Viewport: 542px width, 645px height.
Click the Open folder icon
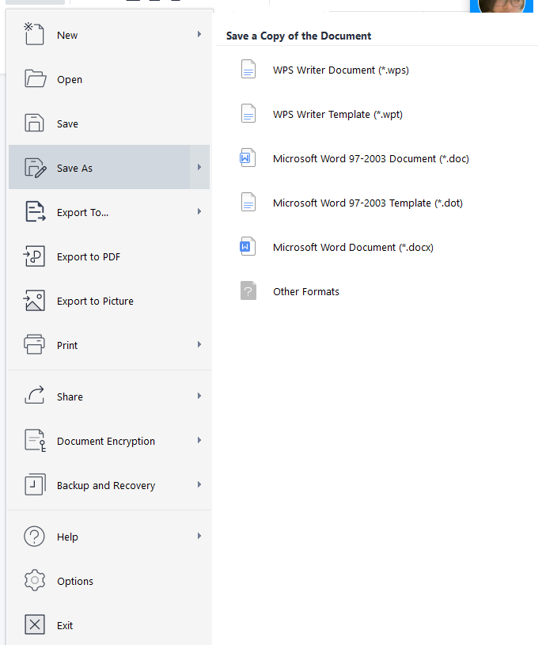pos(35,79)
